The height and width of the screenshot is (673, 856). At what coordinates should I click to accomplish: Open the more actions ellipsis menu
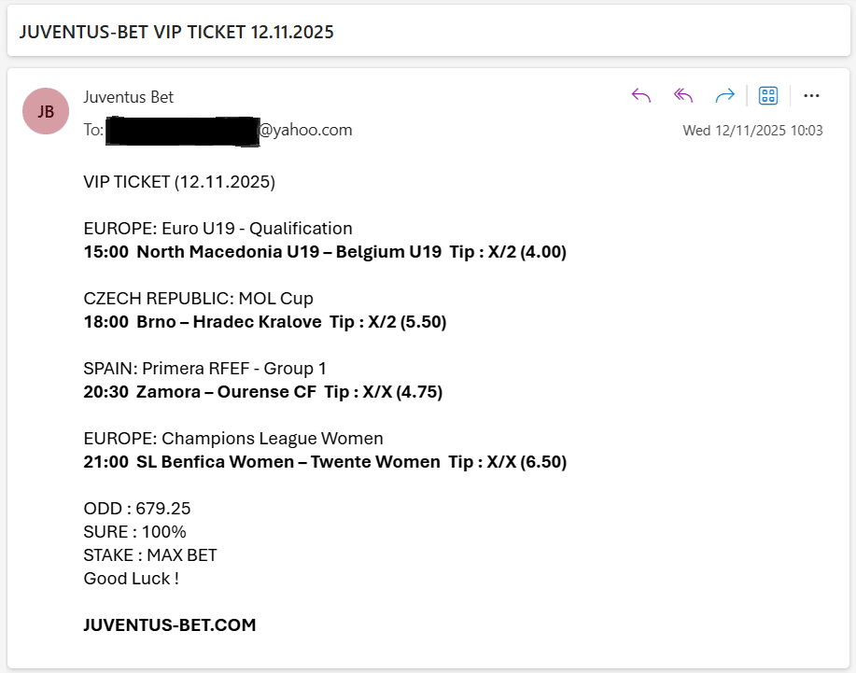coord(811,95)
